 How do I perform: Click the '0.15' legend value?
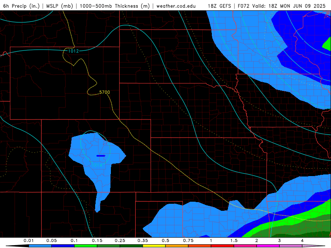(97, 241)
